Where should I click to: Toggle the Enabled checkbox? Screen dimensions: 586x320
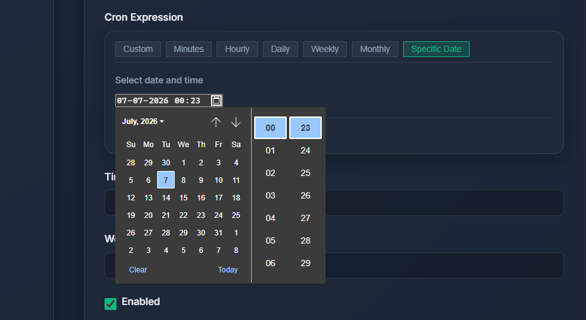coord(110,304)
